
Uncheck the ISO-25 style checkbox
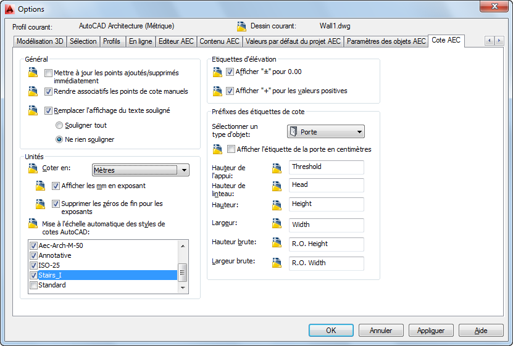pyautogui.click(x=33, y=265)
